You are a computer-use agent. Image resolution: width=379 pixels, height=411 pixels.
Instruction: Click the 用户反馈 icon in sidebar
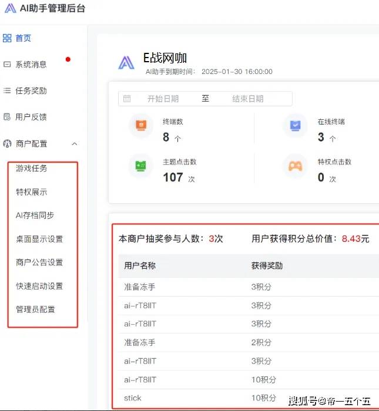(x=7, y=117)
